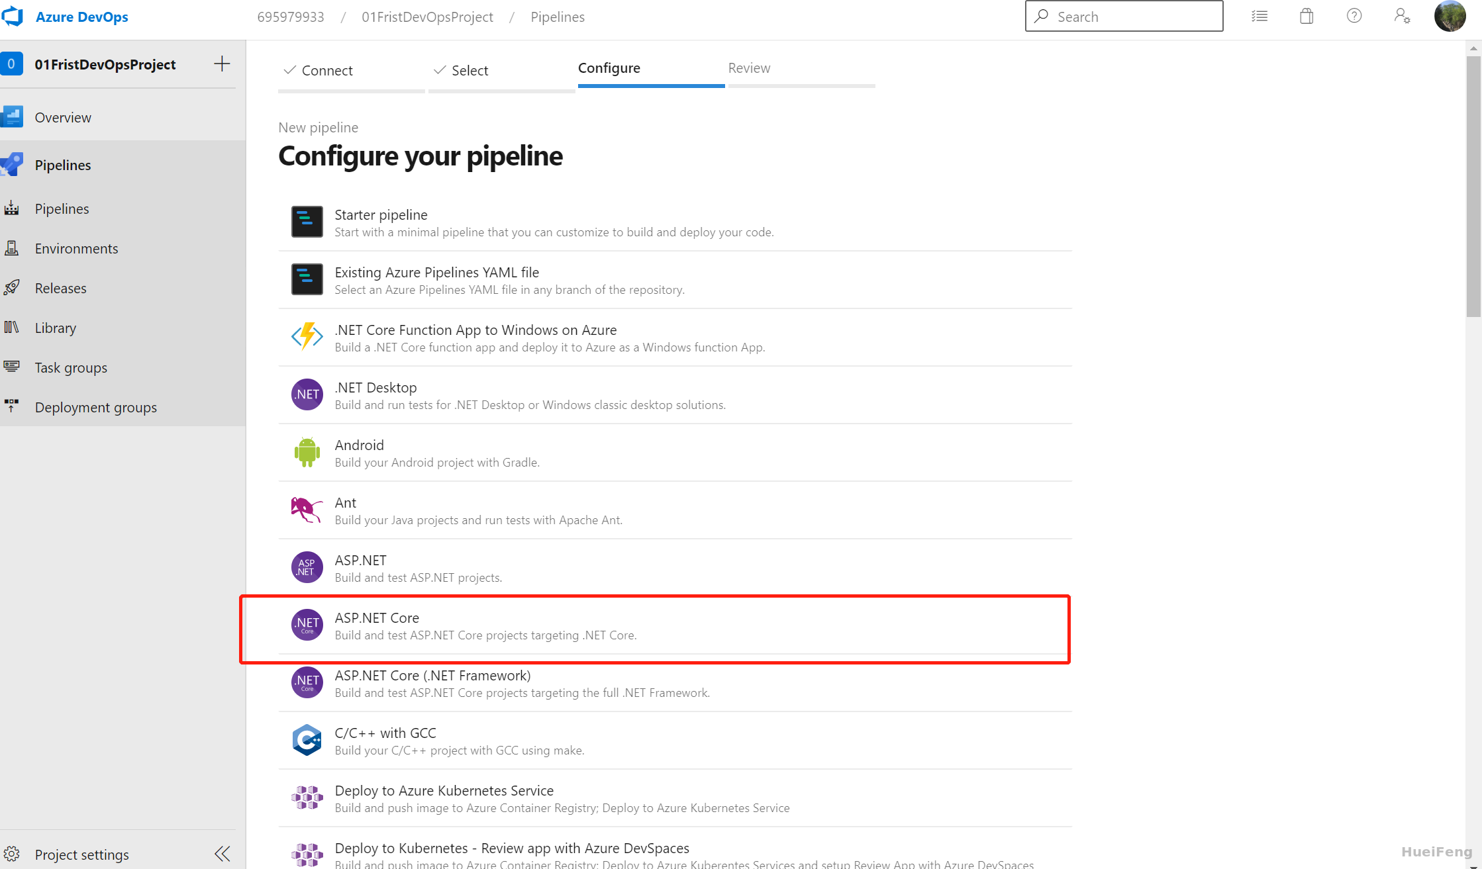Click the Pipelines sub-item icon
This screenshot has height=869, width=1482.
(x=12, y=208)
